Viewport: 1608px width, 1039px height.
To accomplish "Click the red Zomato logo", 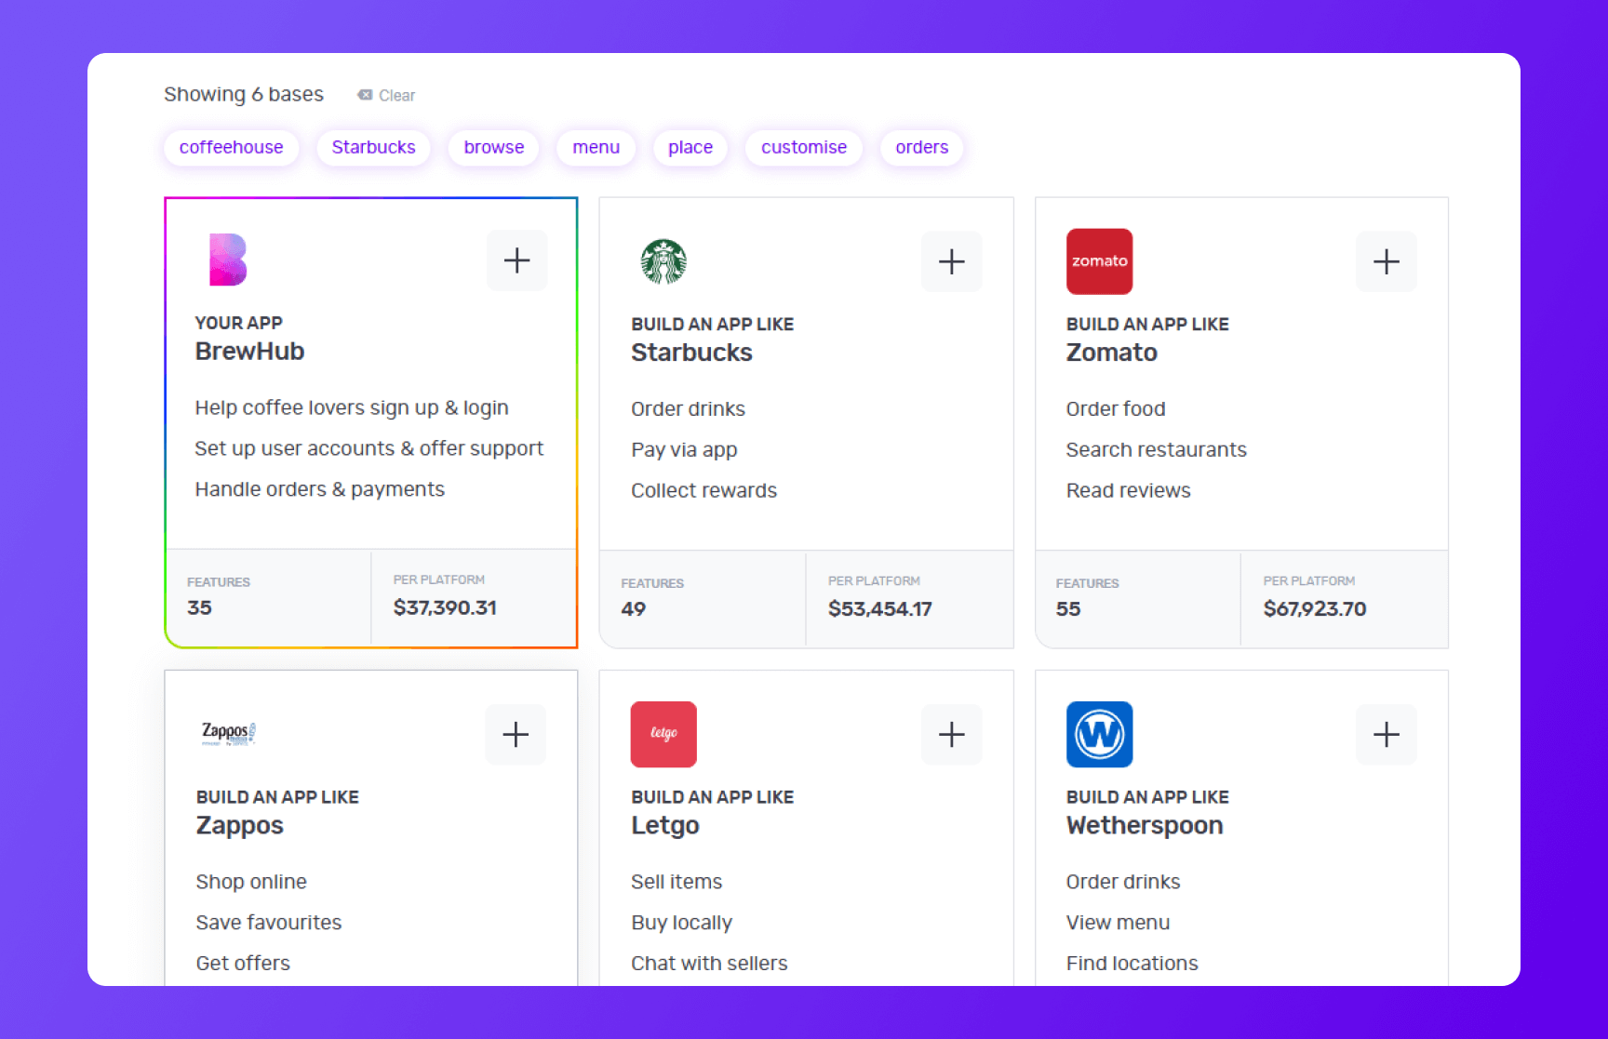I will click(1099, 261).
